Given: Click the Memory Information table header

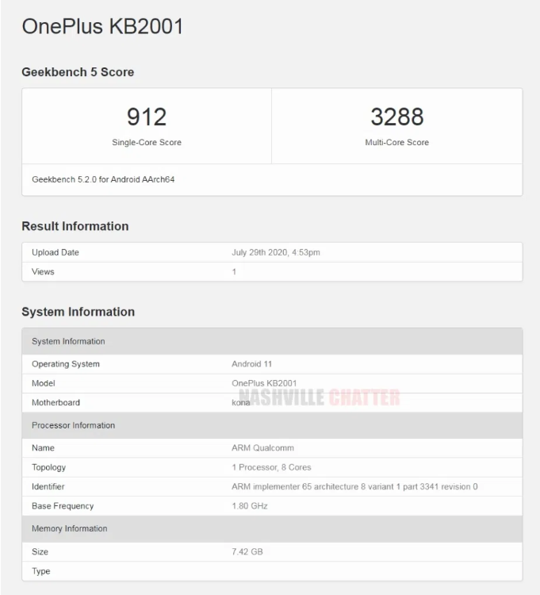Looking at the screenshot, I should (272, 528).
